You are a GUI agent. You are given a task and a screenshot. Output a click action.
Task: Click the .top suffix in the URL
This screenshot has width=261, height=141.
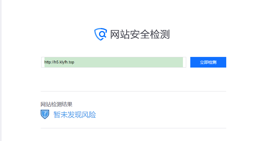point(71,62)
